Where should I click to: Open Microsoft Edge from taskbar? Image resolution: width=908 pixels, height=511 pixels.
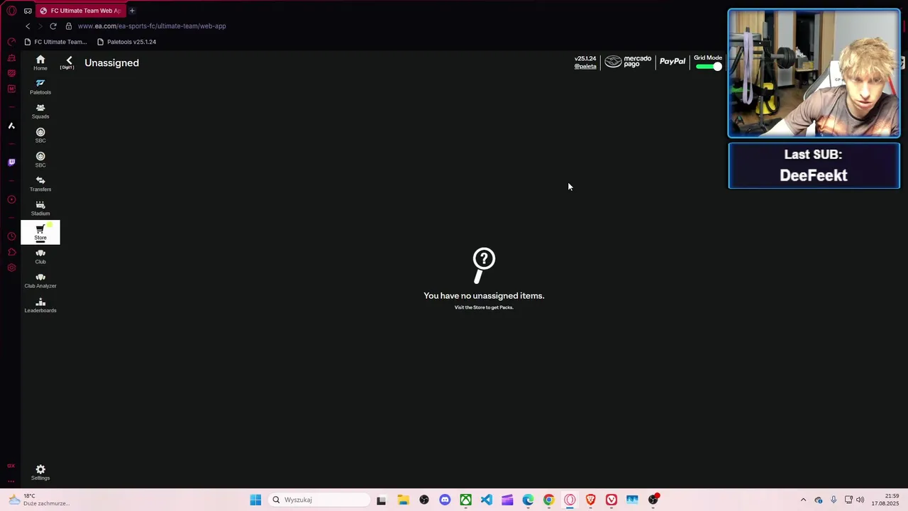528,500
